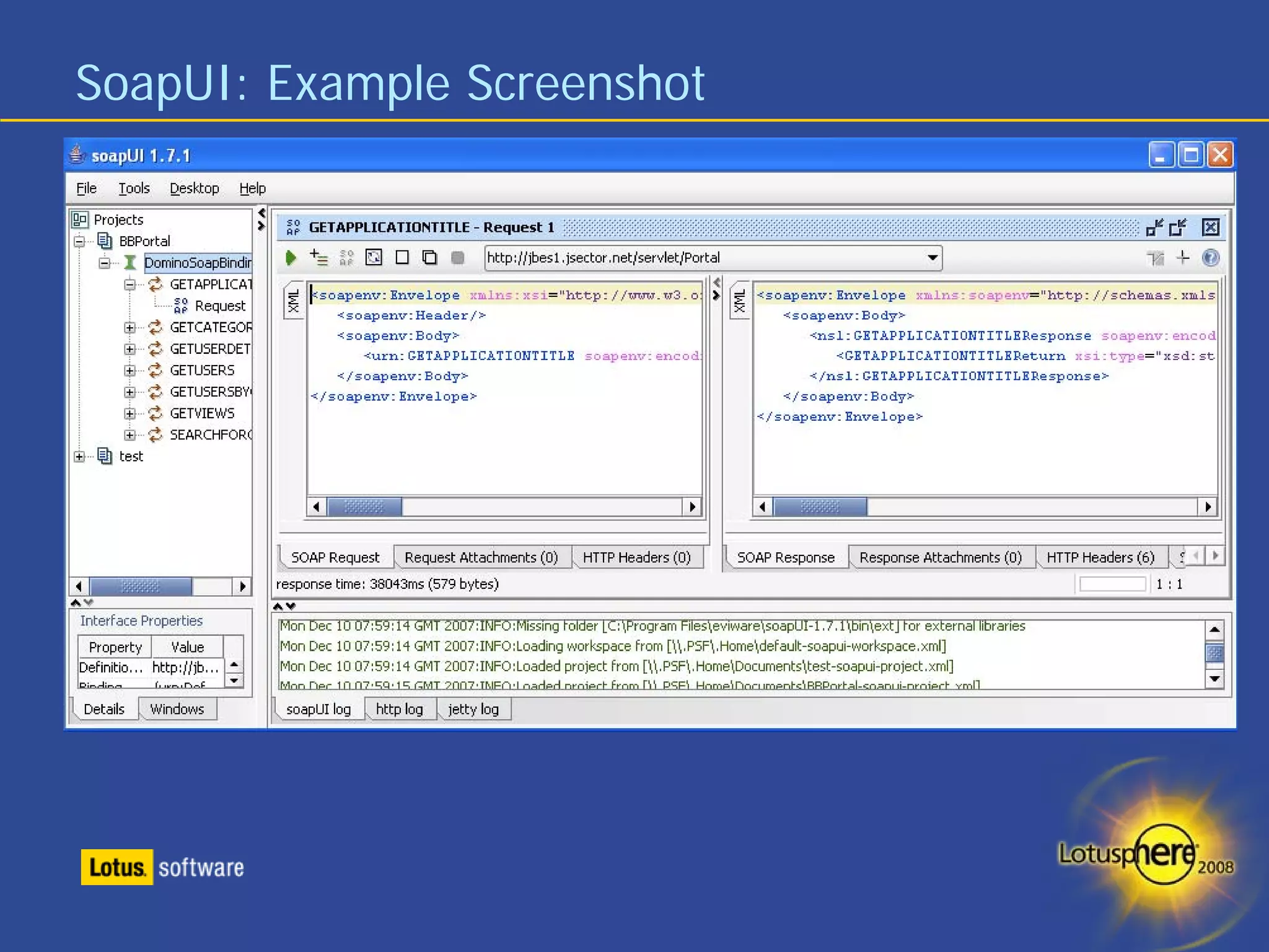Click the Property column header
The image size is (1269, 952).
pos(115,647)
